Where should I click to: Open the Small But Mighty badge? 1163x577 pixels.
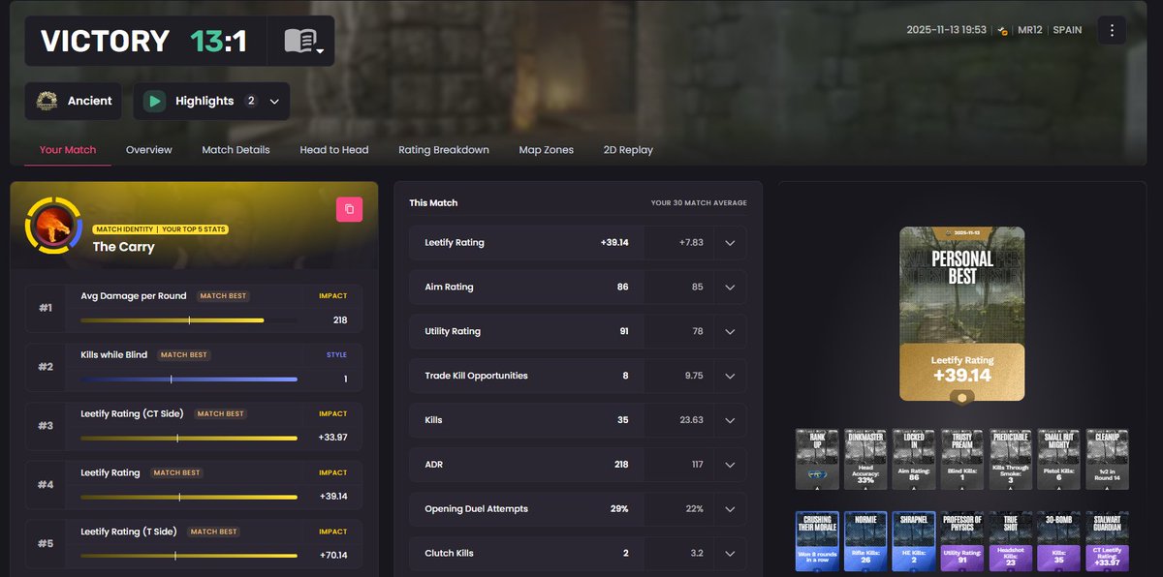[x=1058, y=459]
